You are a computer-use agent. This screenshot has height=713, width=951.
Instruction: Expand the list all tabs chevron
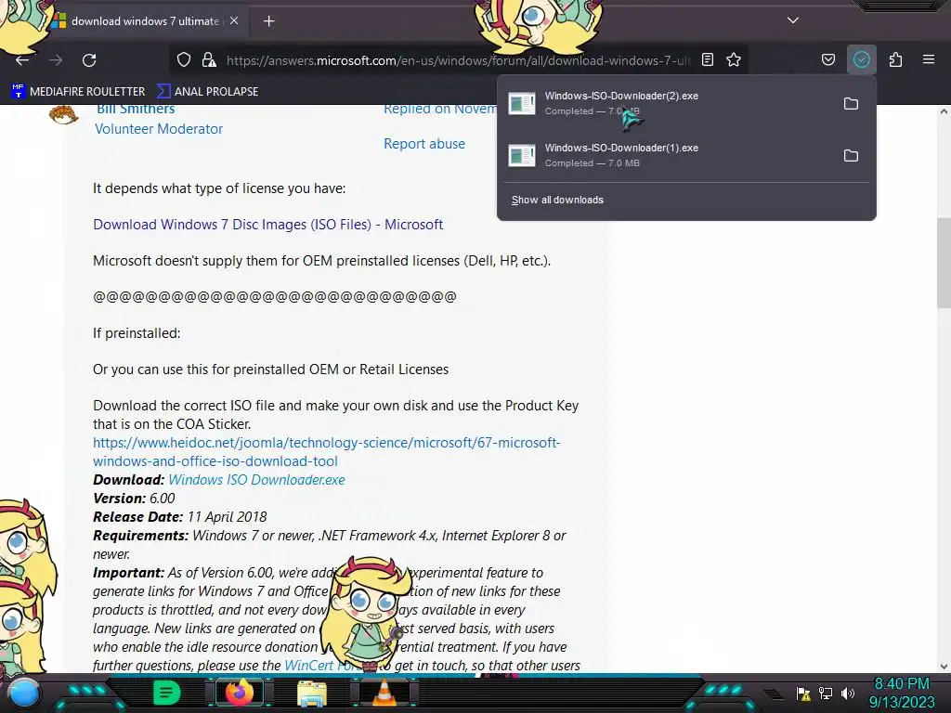click(x=793, y=20)
